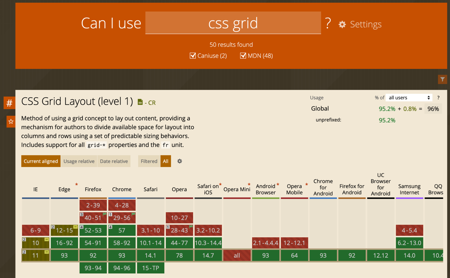Uncheck the MDN (48) checkbox
Screen dimensions: 450x278
click(243, 56)
